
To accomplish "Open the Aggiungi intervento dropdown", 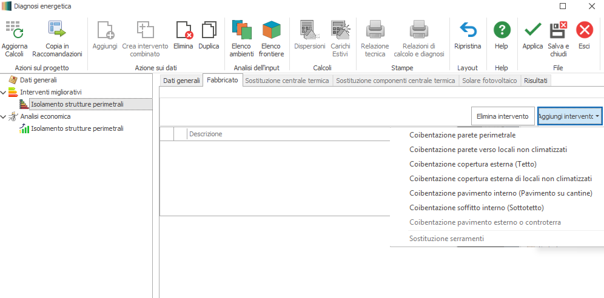I will point(569,116).
